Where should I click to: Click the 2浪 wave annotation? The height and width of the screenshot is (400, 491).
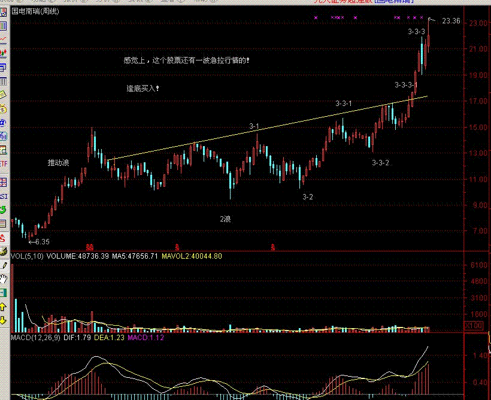226,219
